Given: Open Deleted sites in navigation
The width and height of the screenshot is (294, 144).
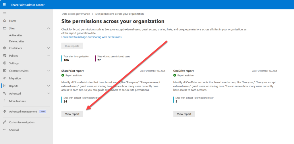Looking at the screenshot, I should click(x=16, y=41).
